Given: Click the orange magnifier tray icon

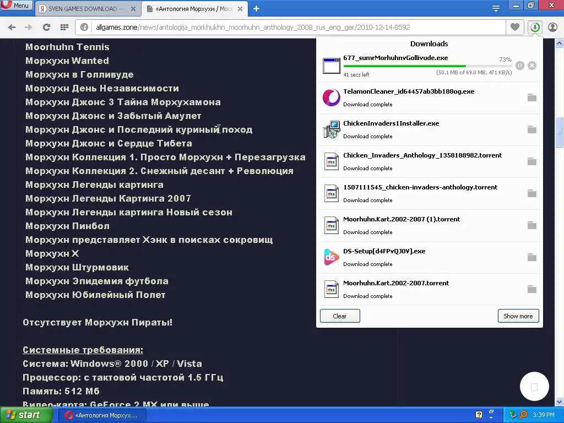Looking at the screenshot, I should coord(523,415).
